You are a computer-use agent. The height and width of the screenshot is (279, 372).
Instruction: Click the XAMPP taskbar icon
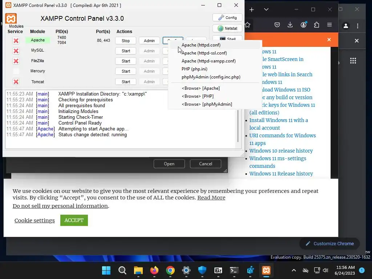(266, 270)
